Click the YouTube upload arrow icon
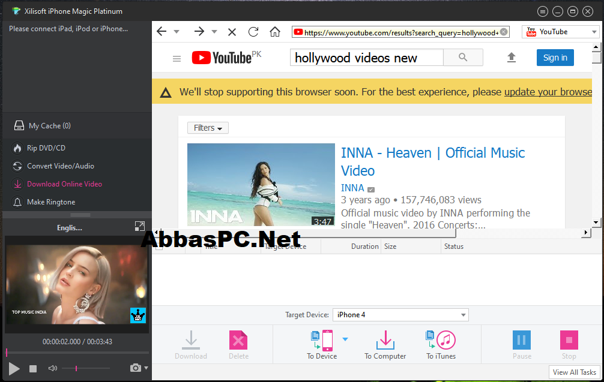 tap(511, 58)
